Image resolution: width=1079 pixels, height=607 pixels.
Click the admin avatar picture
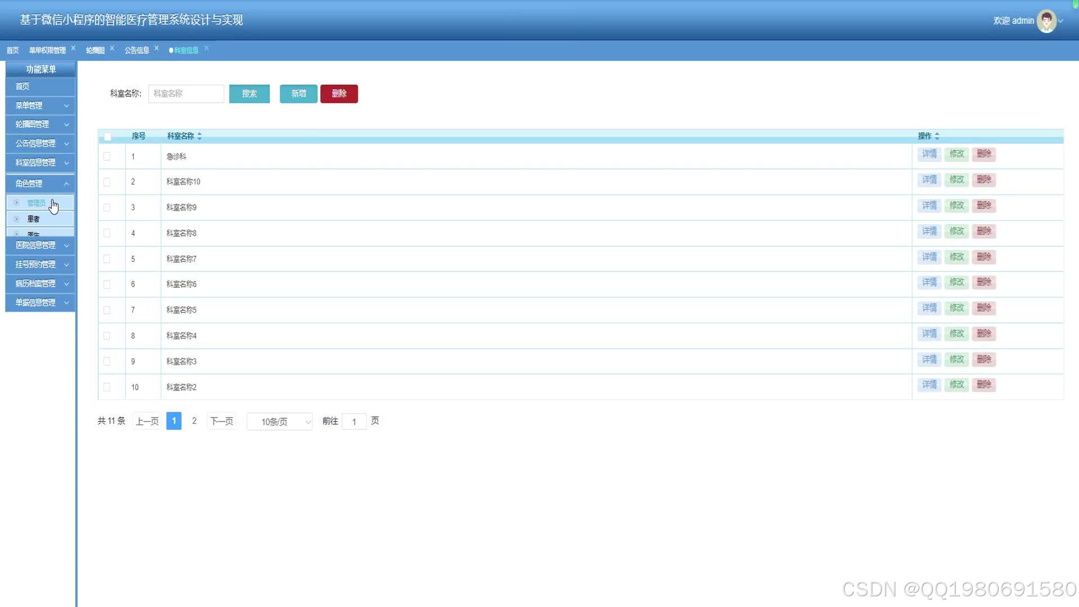click(1046, 21)
